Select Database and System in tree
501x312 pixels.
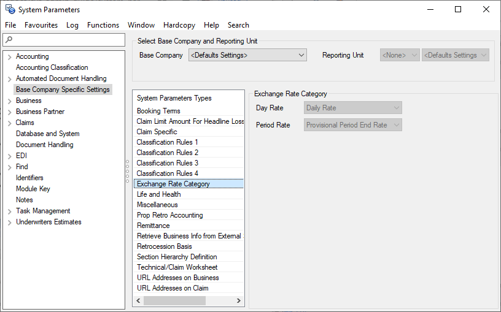pos(47,134)
